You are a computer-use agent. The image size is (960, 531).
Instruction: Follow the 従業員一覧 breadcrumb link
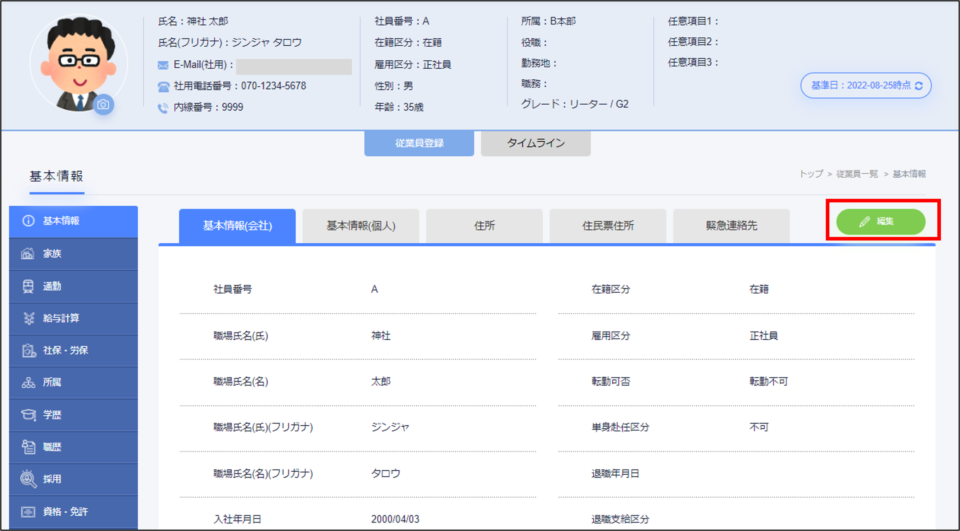click(x=857, y=174)
